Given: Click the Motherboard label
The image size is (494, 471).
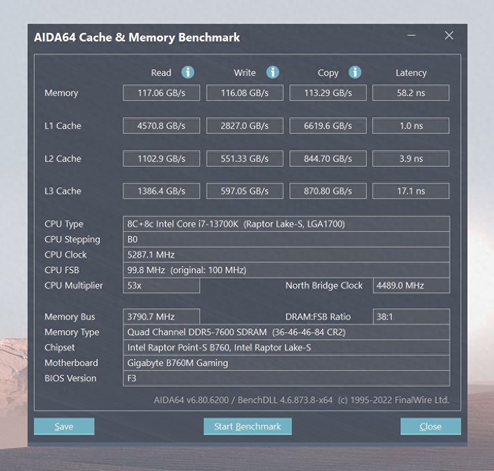Looking at the screenshot, I should point(71,363).
